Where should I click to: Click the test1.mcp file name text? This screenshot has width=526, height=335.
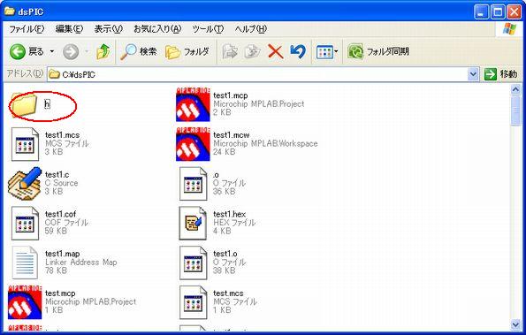click(231, 95)
